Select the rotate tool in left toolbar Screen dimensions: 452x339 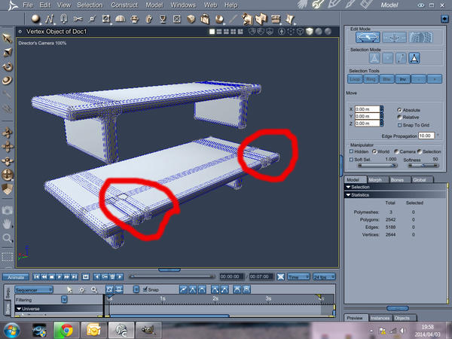(x=8, y=66)
